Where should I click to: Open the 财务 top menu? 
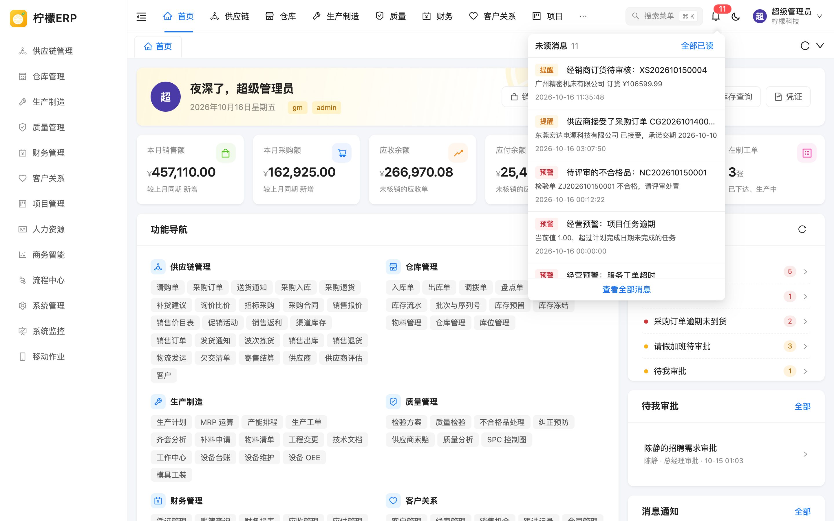tap(437, 16)
